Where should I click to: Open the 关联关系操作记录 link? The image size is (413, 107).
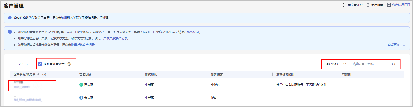coord(115,38)
